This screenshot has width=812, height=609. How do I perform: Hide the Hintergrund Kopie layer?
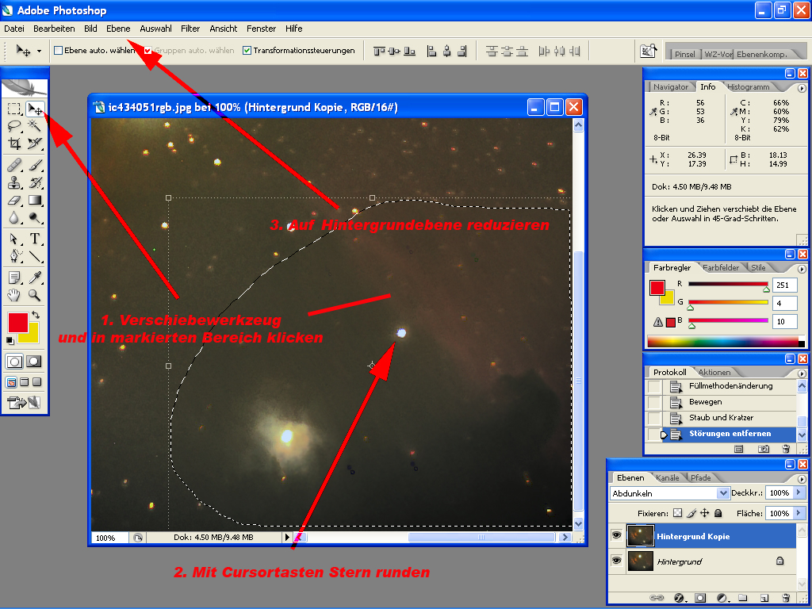tap(616, 537)
